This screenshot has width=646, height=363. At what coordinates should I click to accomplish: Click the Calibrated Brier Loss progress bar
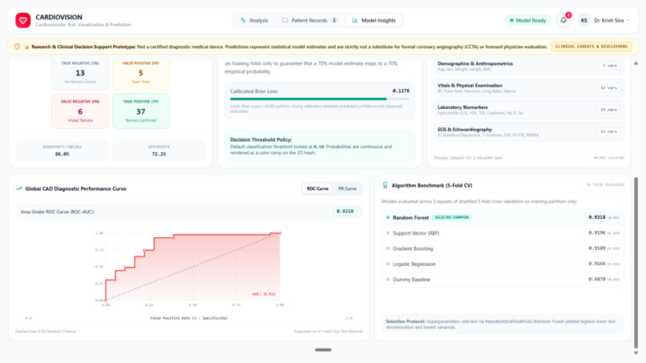click(x=320, y=99)
